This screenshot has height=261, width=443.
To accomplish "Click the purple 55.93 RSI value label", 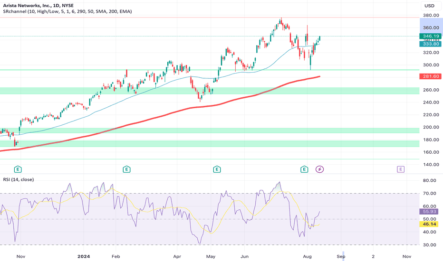I will 429,211.
